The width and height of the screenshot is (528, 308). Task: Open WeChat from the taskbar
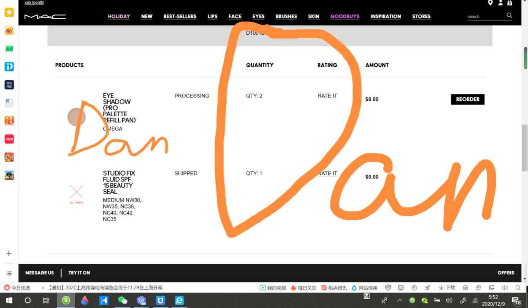122,301
